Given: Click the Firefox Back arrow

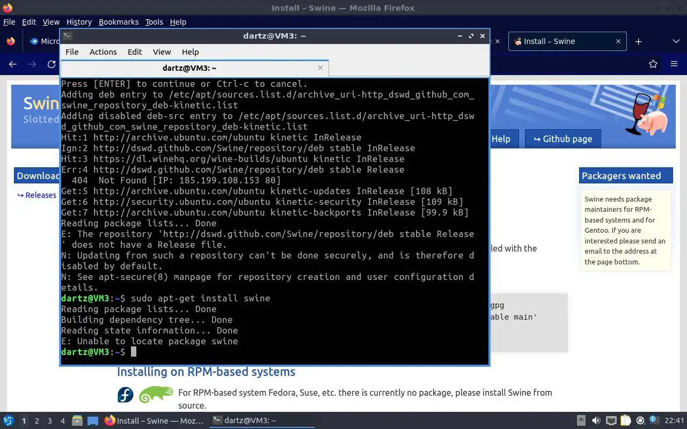Looking at the screenshot, I should pos(13,64).
